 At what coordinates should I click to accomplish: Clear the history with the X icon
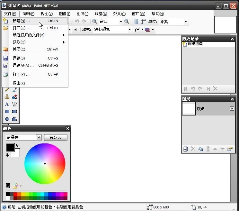215,88
